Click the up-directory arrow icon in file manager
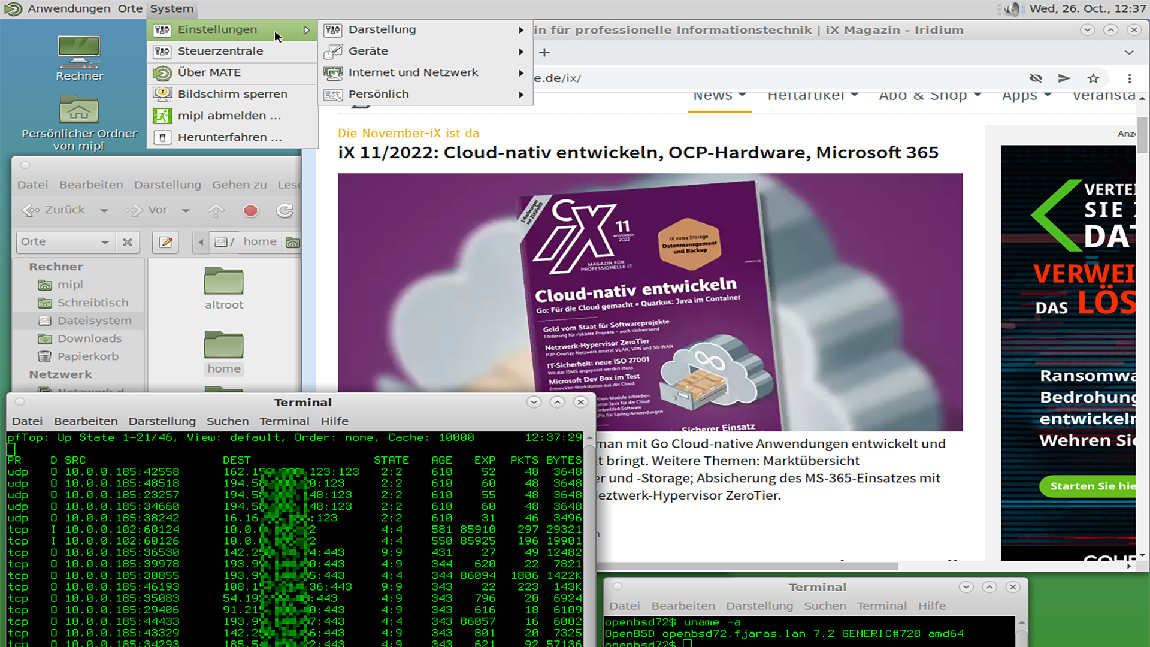This screenshot has height=647, width=1150. pos(216,210)
